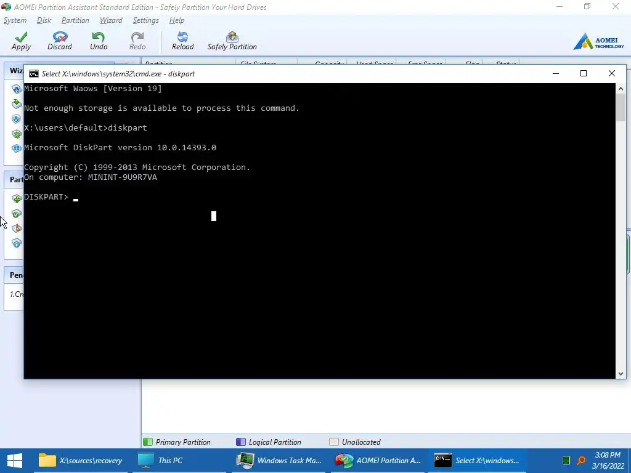631x473 pixels.
Task: Open the Windows Start menu
Action: tap(15, 461)
